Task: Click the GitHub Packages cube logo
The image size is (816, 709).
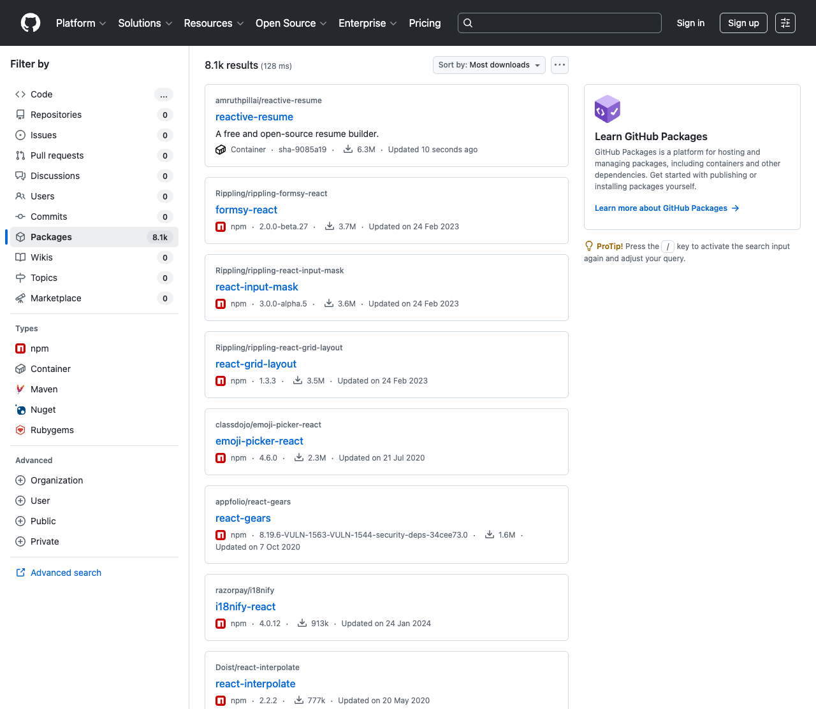Action: point(608,109)
